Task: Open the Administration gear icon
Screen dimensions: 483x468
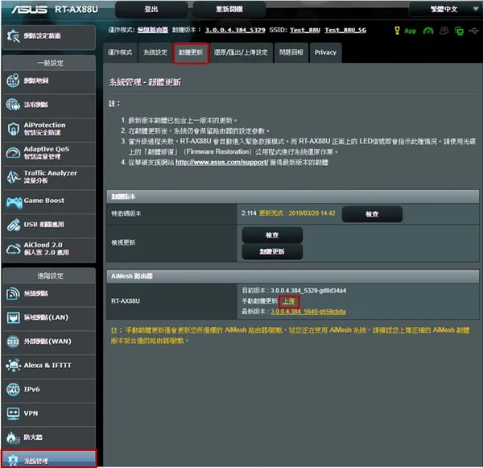Action: coord(13,460)
